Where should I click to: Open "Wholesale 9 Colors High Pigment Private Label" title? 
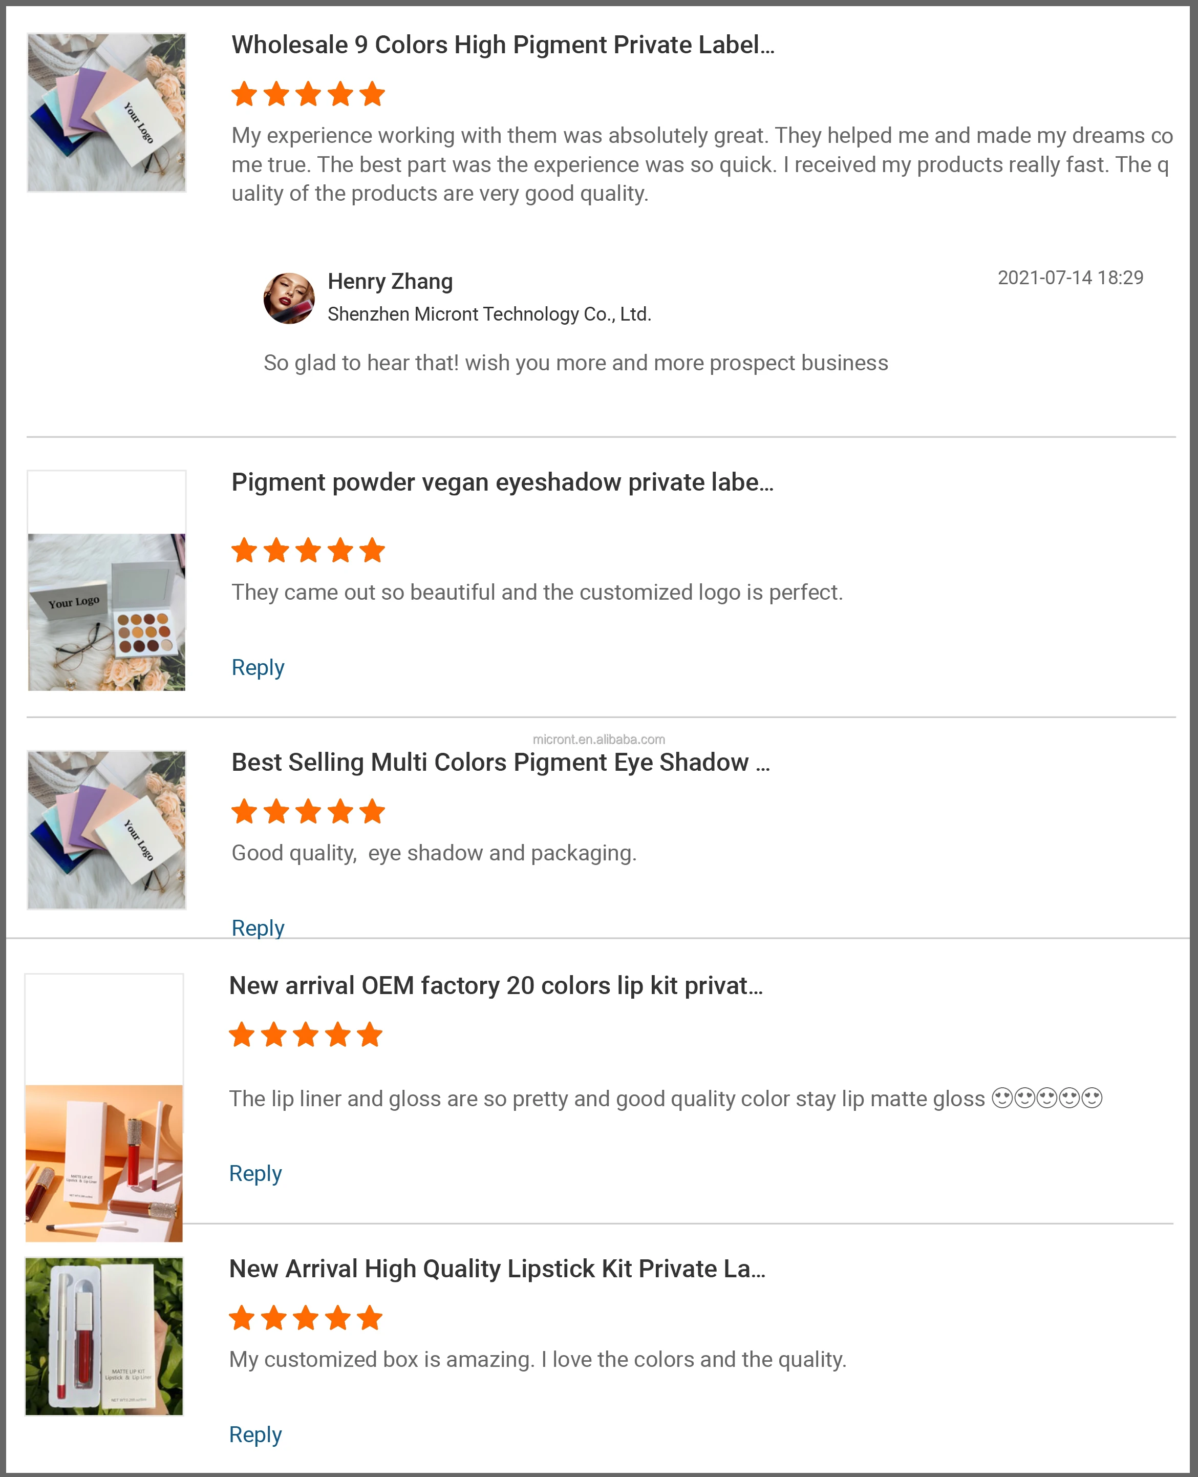[x=502, y=45]
